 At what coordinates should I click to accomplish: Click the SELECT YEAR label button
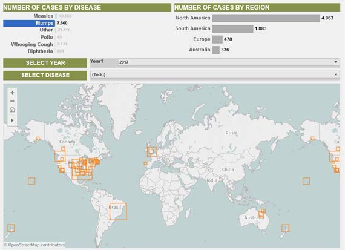(45, 63)
